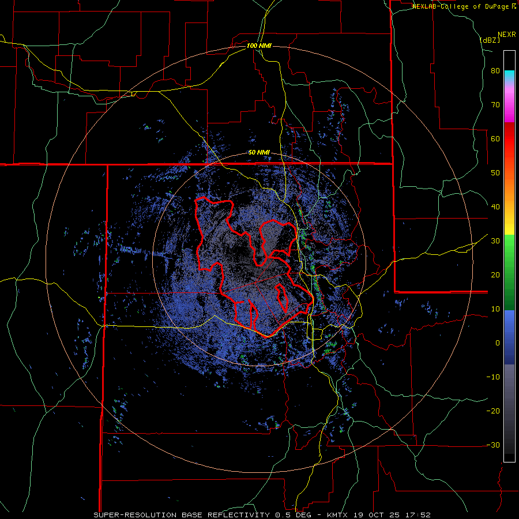This screenshot has height=519, width=519.
Task: Click the dBZ unit label
Action: point(490,40)
